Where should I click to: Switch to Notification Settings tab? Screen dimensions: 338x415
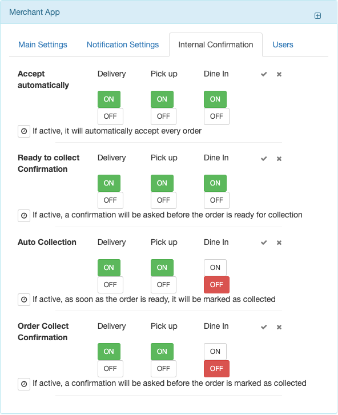pyautogui.click(x=123, y=45)
